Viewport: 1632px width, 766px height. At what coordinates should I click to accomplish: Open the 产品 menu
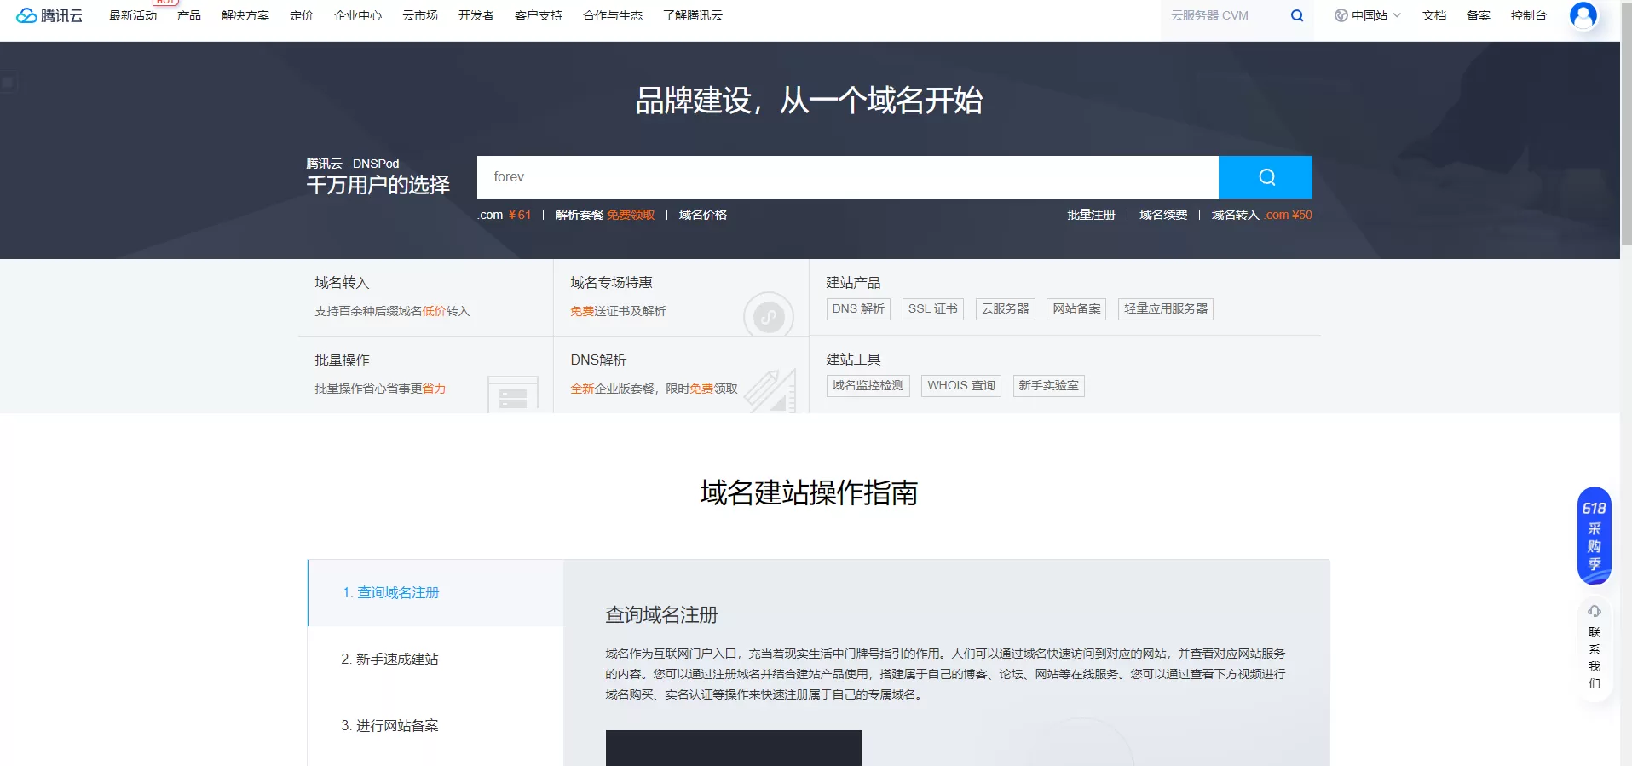pos(189,15)
